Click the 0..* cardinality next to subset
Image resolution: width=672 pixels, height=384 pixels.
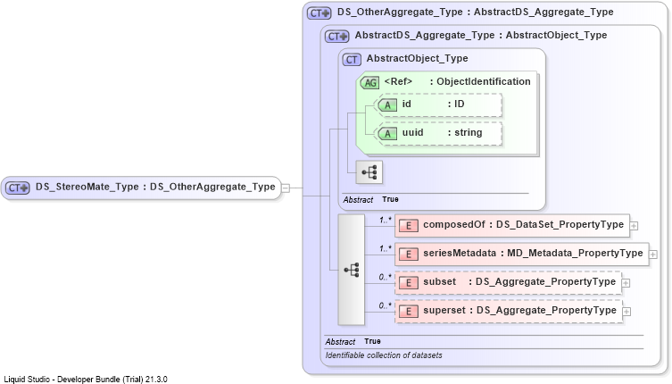click(386, 277)
